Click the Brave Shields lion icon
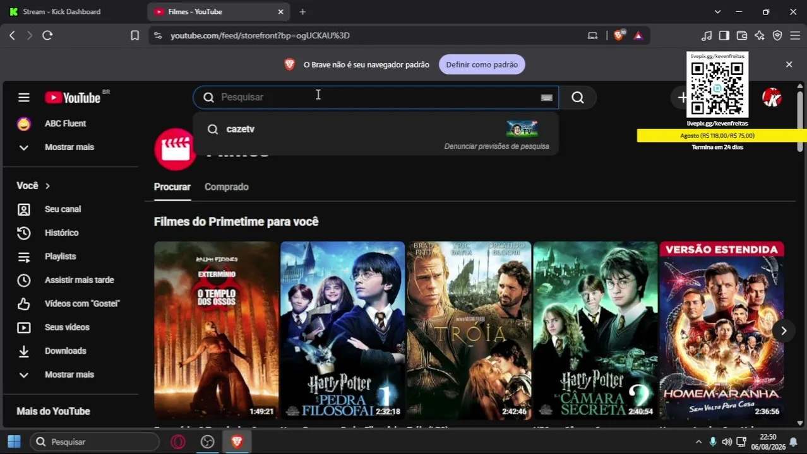Screen dimensions: 807x454 [619, 35]
